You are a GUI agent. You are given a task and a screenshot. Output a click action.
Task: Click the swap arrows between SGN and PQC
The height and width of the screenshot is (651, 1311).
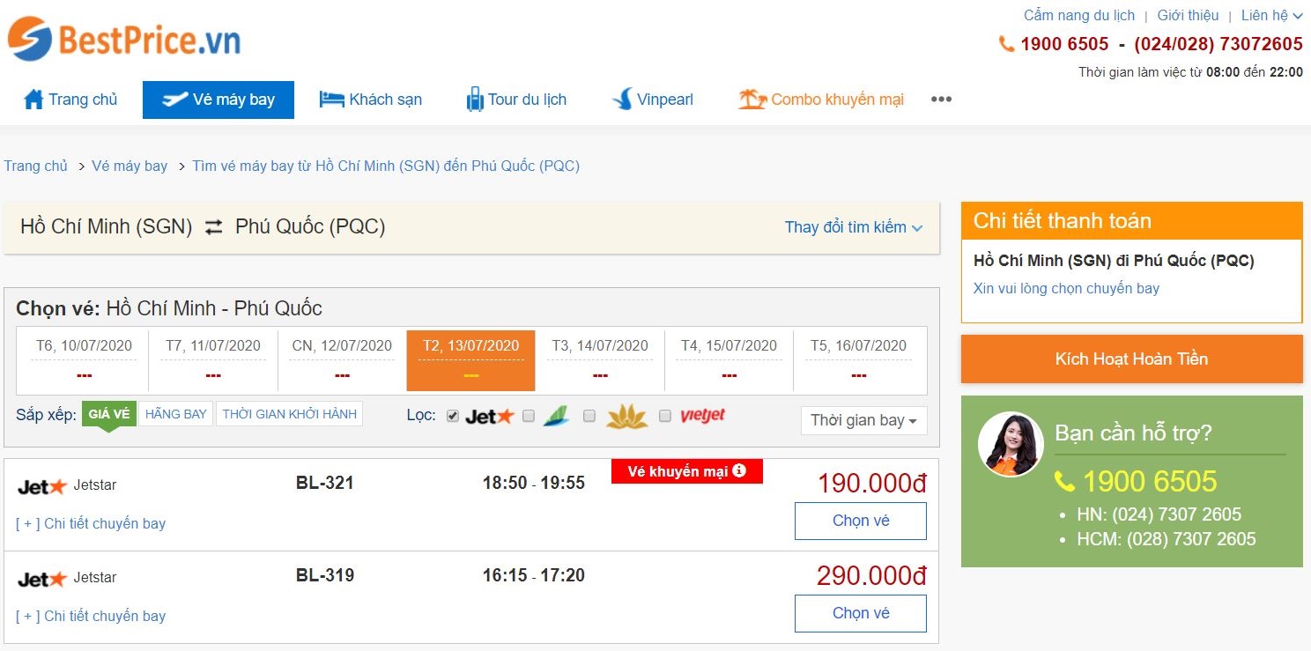click(x=214, y=227)
